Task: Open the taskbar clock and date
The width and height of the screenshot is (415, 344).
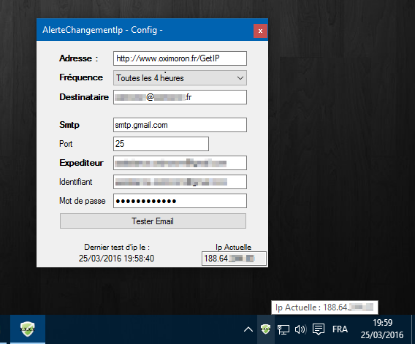Action: point(382,329)
